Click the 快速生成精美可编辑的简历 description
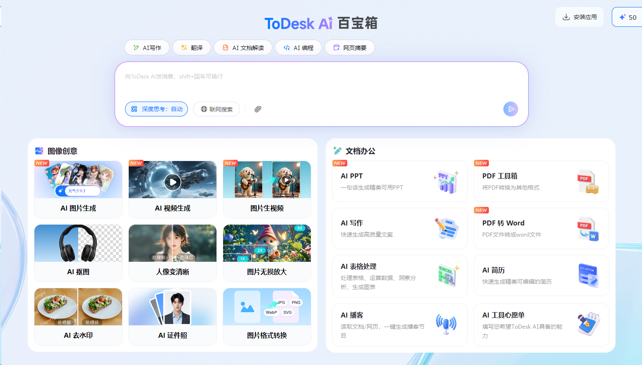 (517, 282)
